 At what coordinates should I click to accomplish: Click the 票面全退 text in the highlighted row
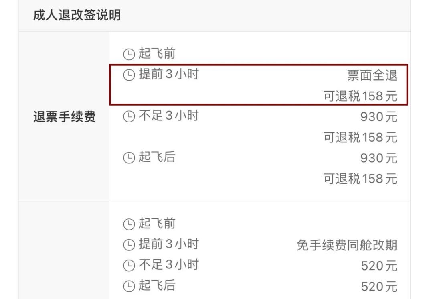372,75
